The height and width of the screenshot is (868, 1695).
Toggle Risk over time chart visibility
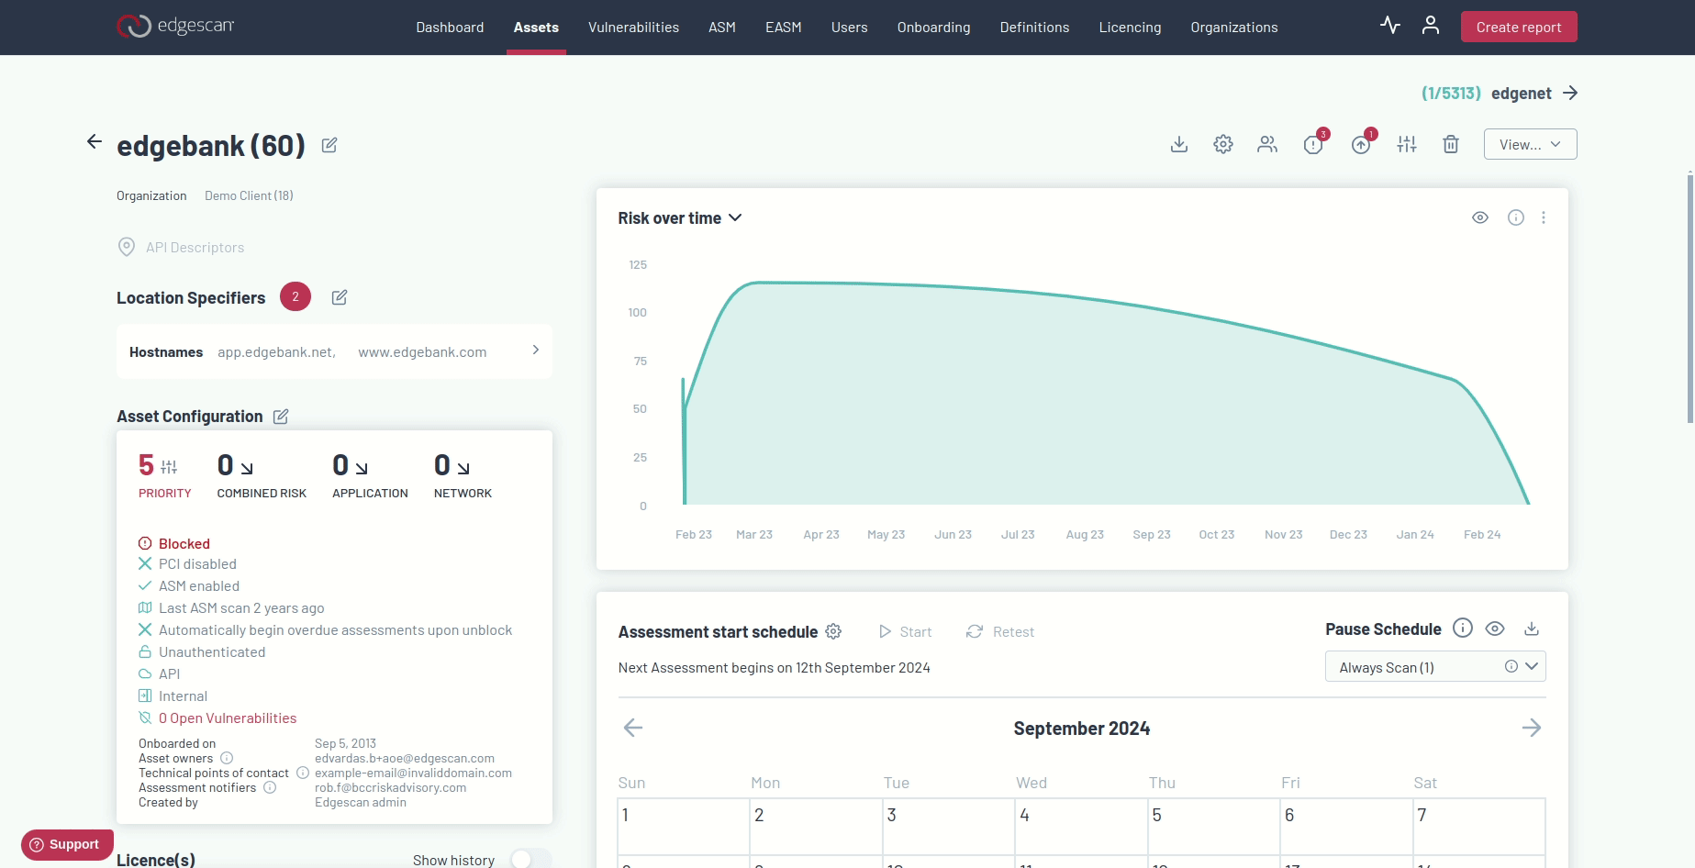(1480, 217)
